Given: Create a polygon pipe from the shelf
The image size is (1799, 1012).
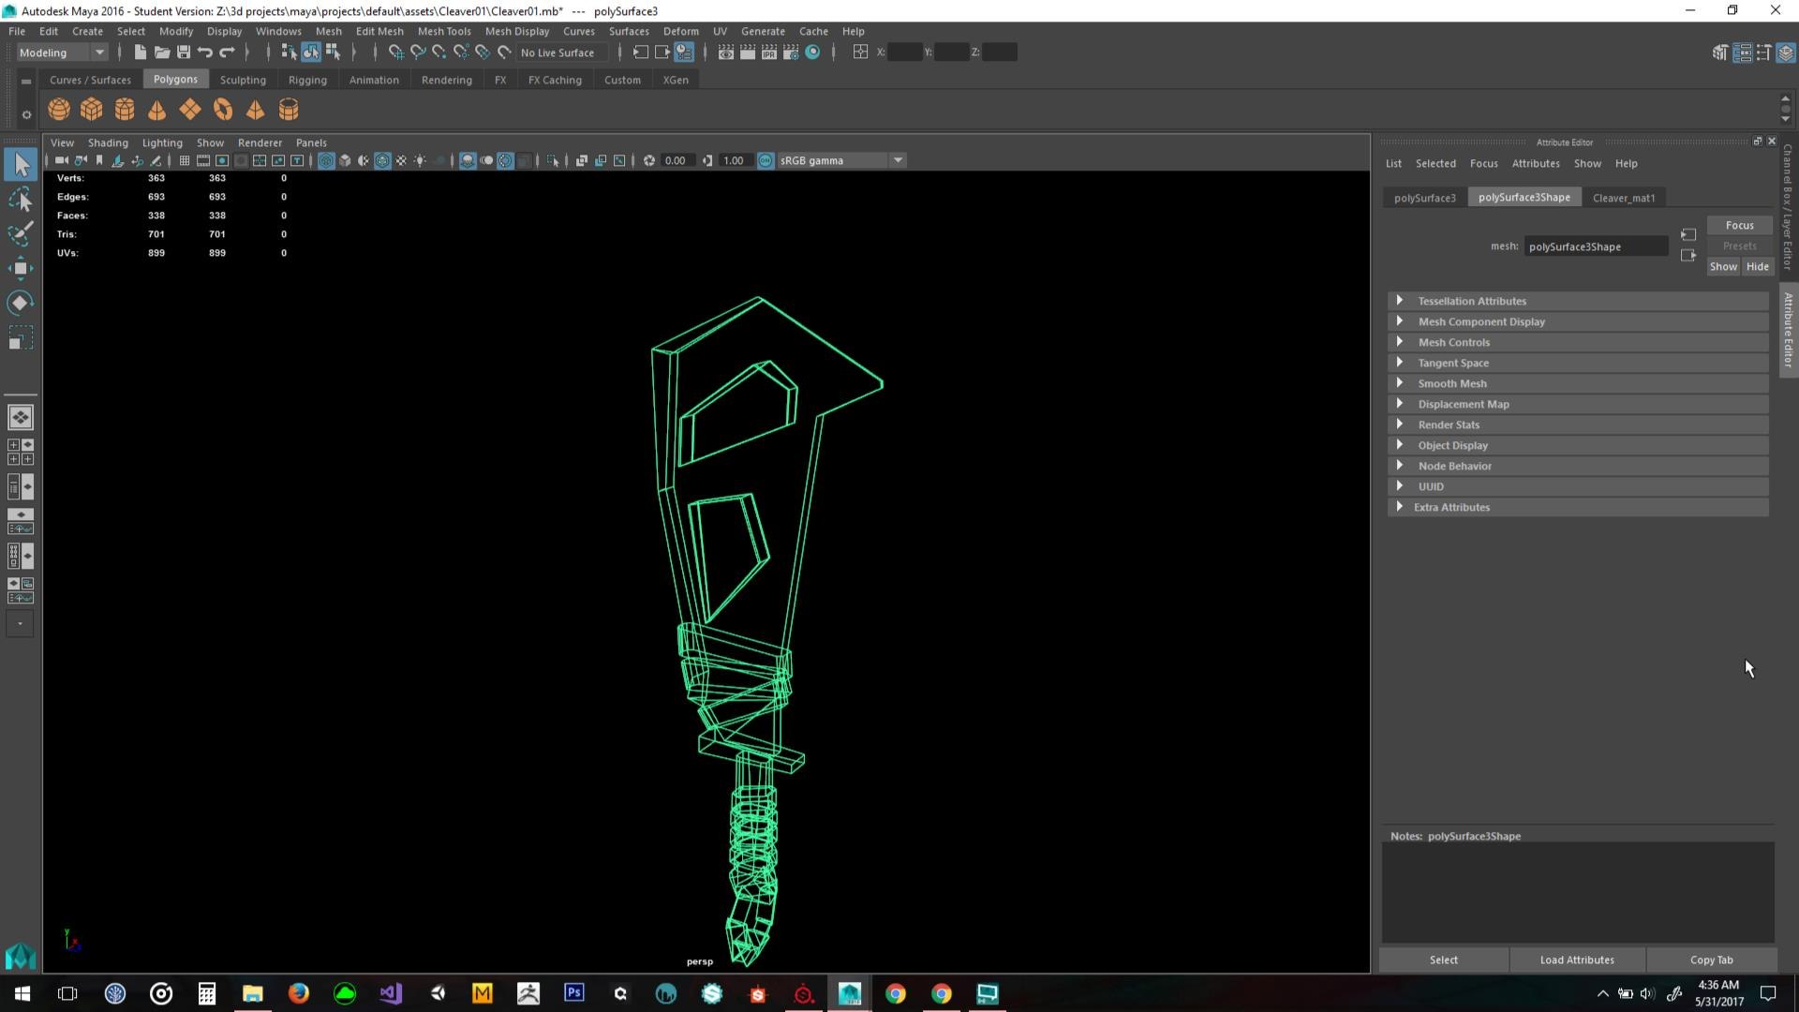Looking at the screenshot, I should pyautogui.click(x=289, y=110).
